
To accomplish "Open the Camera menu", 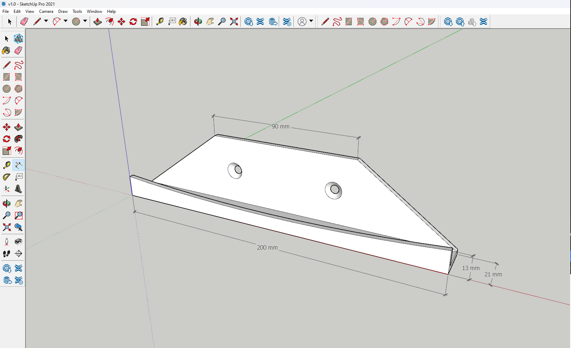I will pyautogui.click(x=46, y=11).
